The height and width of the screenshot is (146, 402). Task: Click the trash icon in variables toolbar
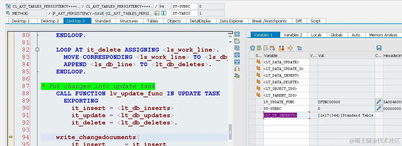pos(253,48)
